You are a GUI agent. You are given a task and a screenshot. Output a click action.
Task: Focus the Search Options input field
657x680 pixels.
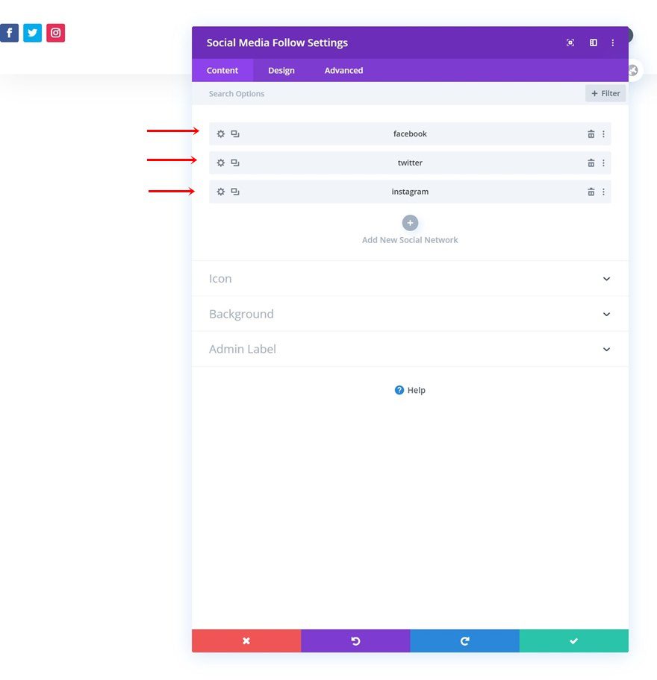pyautogui.click(x=388, y=93)
